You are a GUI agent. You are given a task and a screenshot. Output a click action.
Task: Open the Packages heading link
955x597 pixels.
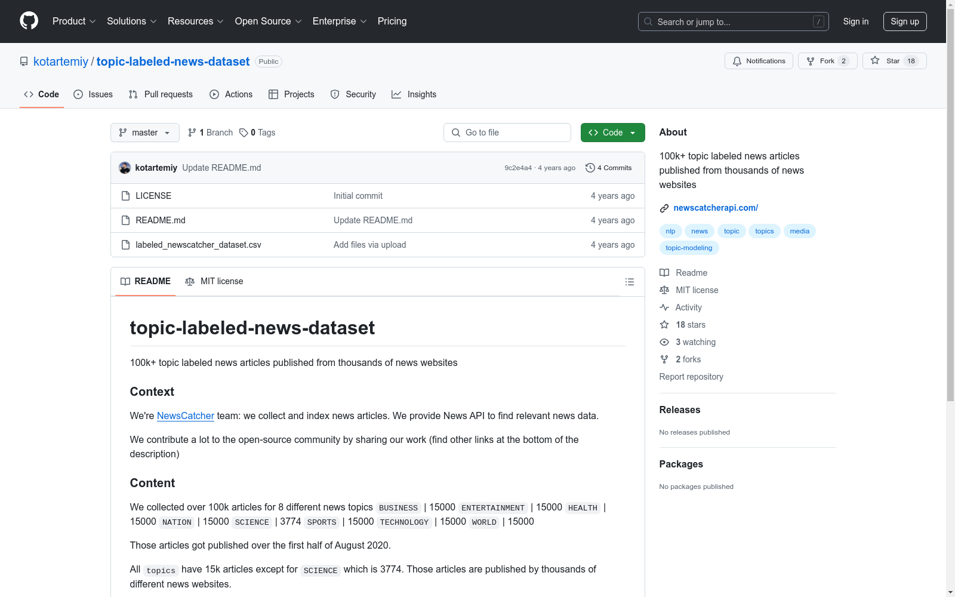(681, 464)
